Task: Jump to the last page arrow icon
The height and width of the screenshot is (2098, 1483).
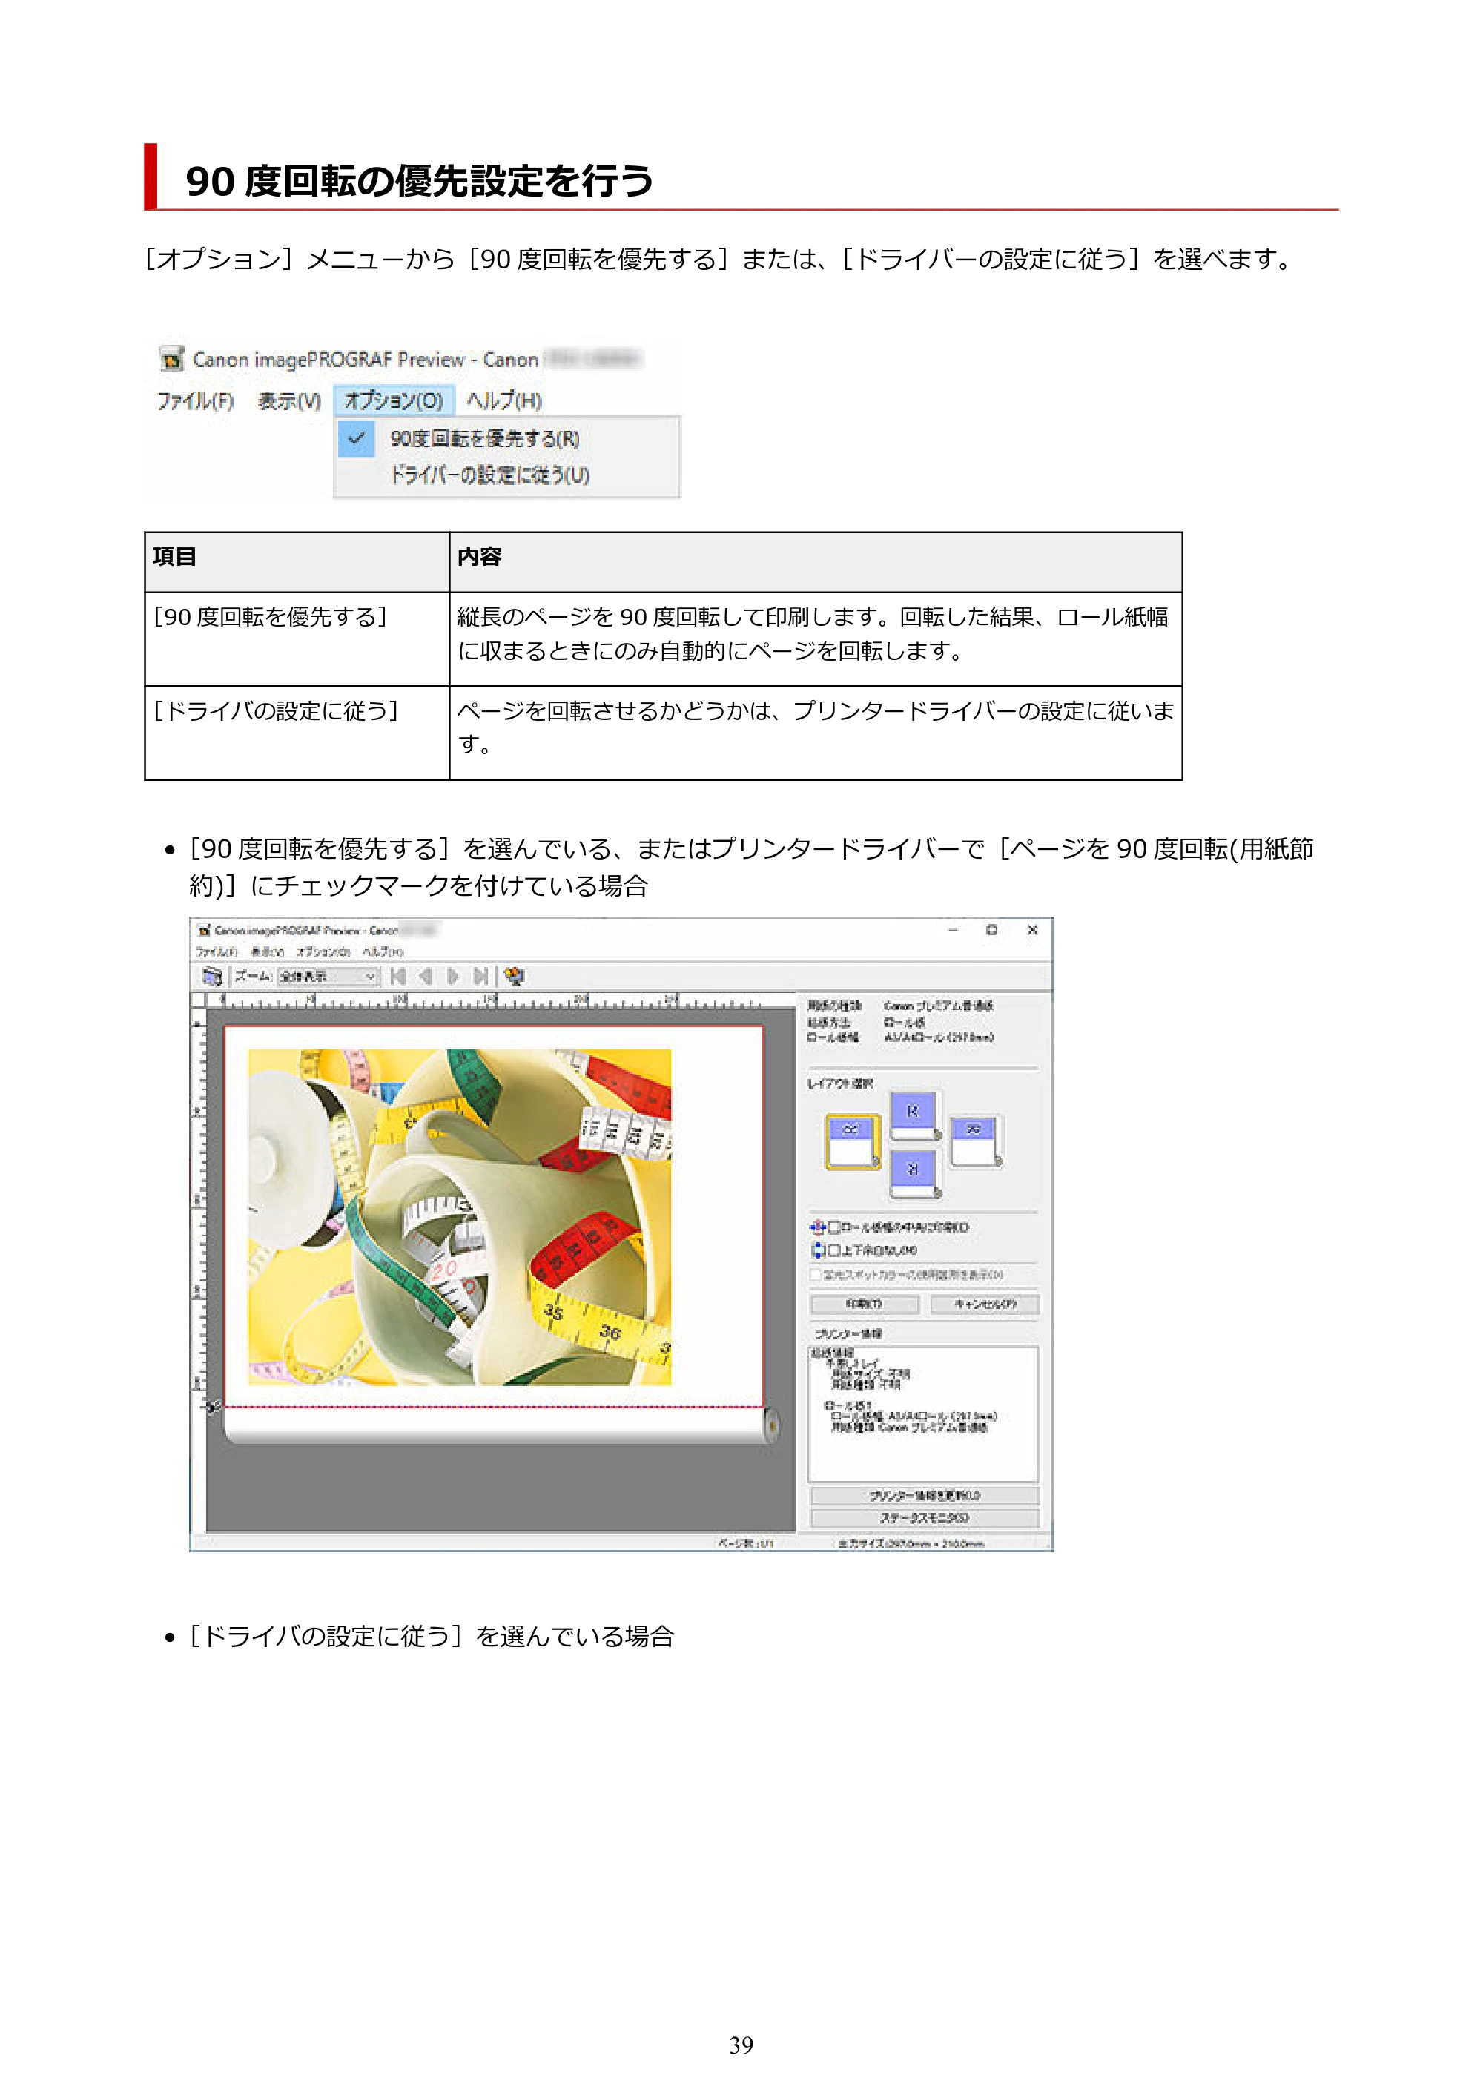Action: tap(480, 976)
